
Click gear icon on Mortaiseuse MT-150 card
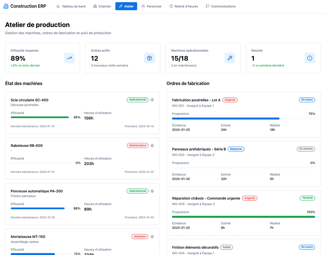pos(152,237)
